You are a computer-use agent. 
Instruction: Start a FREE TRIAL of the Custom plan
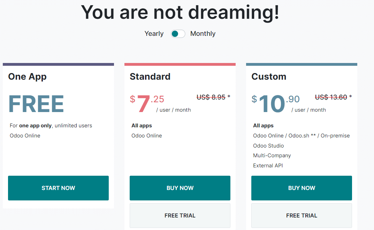[301, 215]
